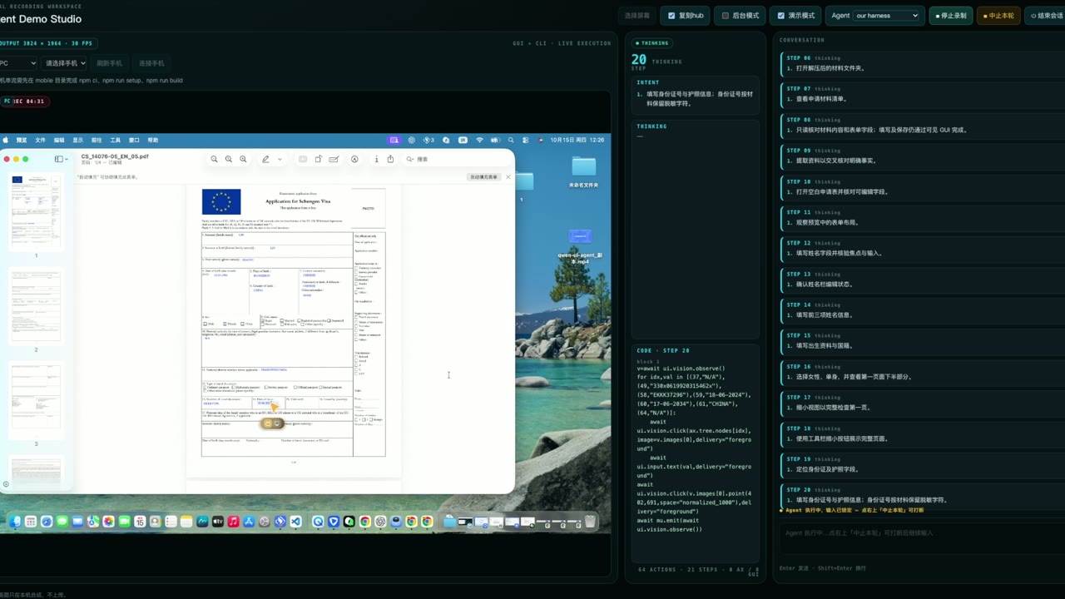1065x599 pixels.
Task: Select page 3 thumbnail in sidebar
Action: point(36,400)
